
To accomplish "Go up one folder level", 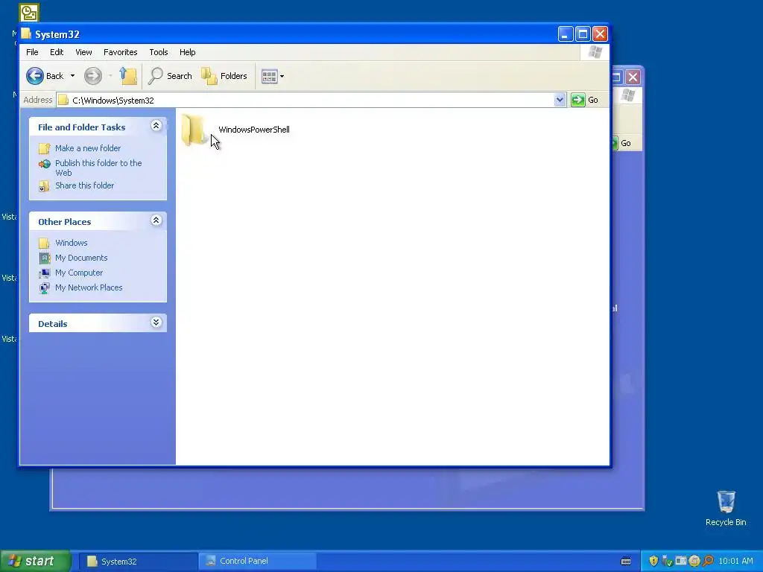I will click(x=128, y=76).
